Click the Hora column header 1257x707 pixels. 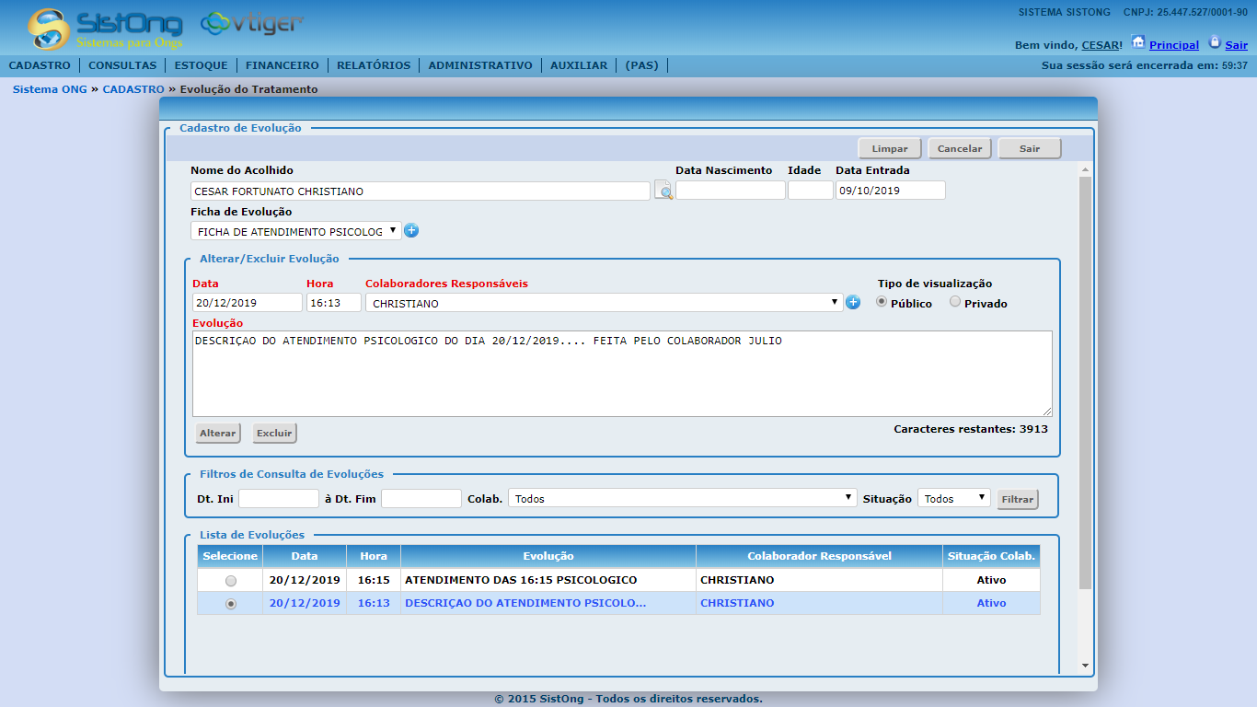374,556
